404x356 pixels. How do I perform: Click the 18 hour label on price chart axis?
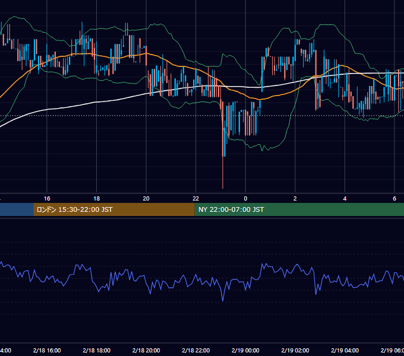click(97, 199)
